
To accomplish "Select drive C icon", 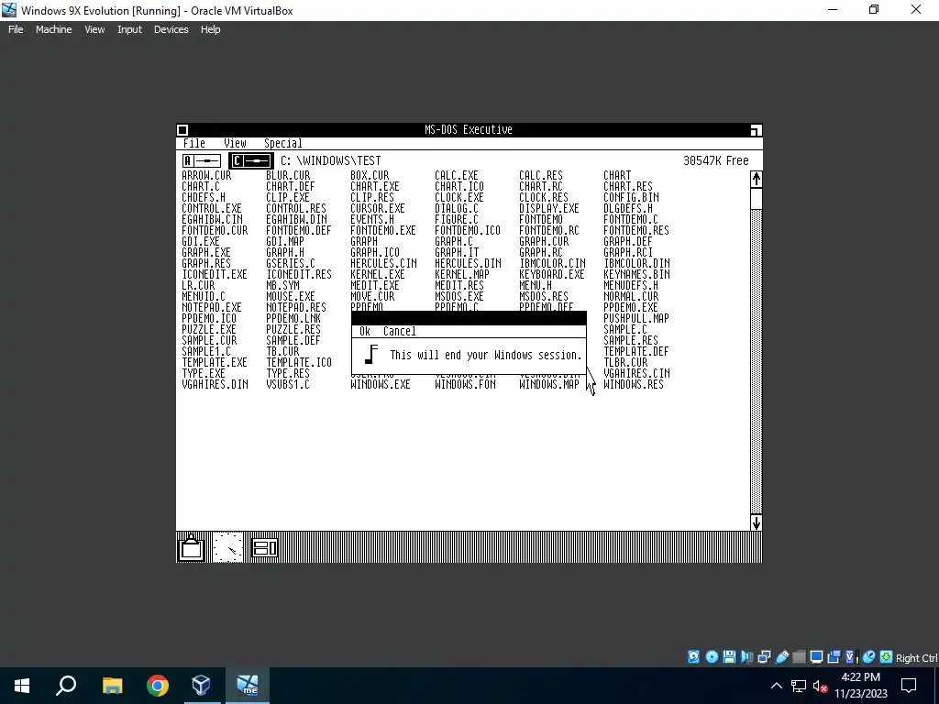I will tap(251, 160).
